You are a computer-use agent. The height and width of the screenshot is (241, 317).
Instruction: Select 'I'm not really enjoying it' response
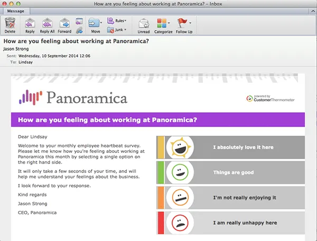pyautogui.click(x=230, y=198)
